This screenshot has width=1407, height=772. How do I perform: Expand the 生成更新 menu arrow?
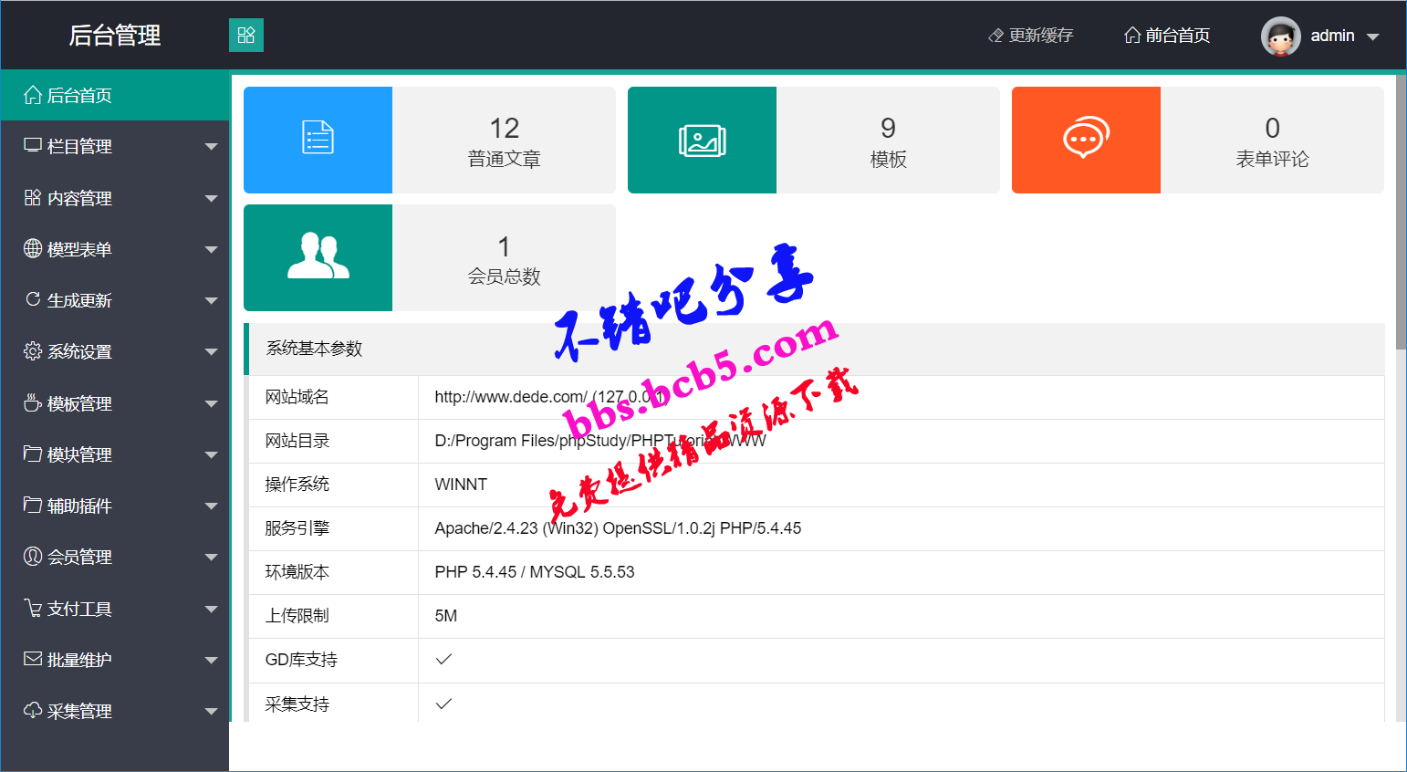[211, 301]
